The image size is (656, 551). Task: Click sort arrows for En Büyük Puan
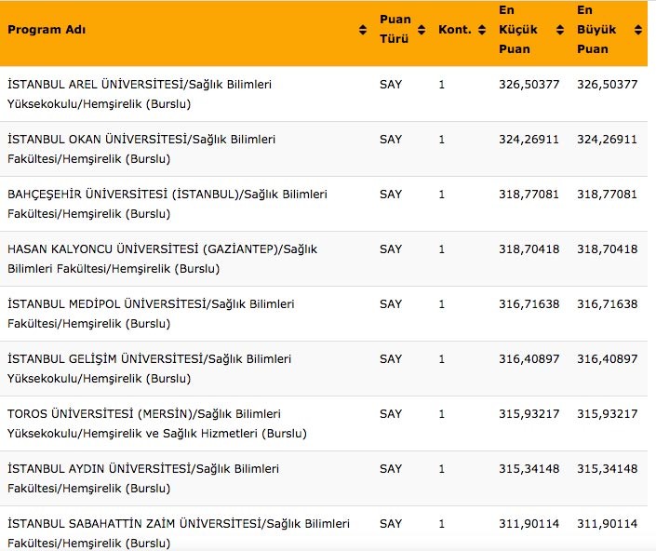click(637, 30)
